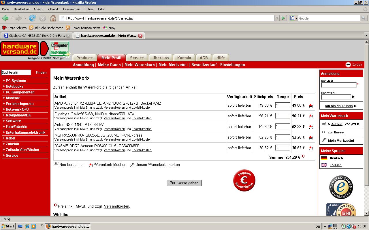The width and height of the screenshot is (369, 230).
Task: Click the Windows Start button
Action: [x=8, y=226]
